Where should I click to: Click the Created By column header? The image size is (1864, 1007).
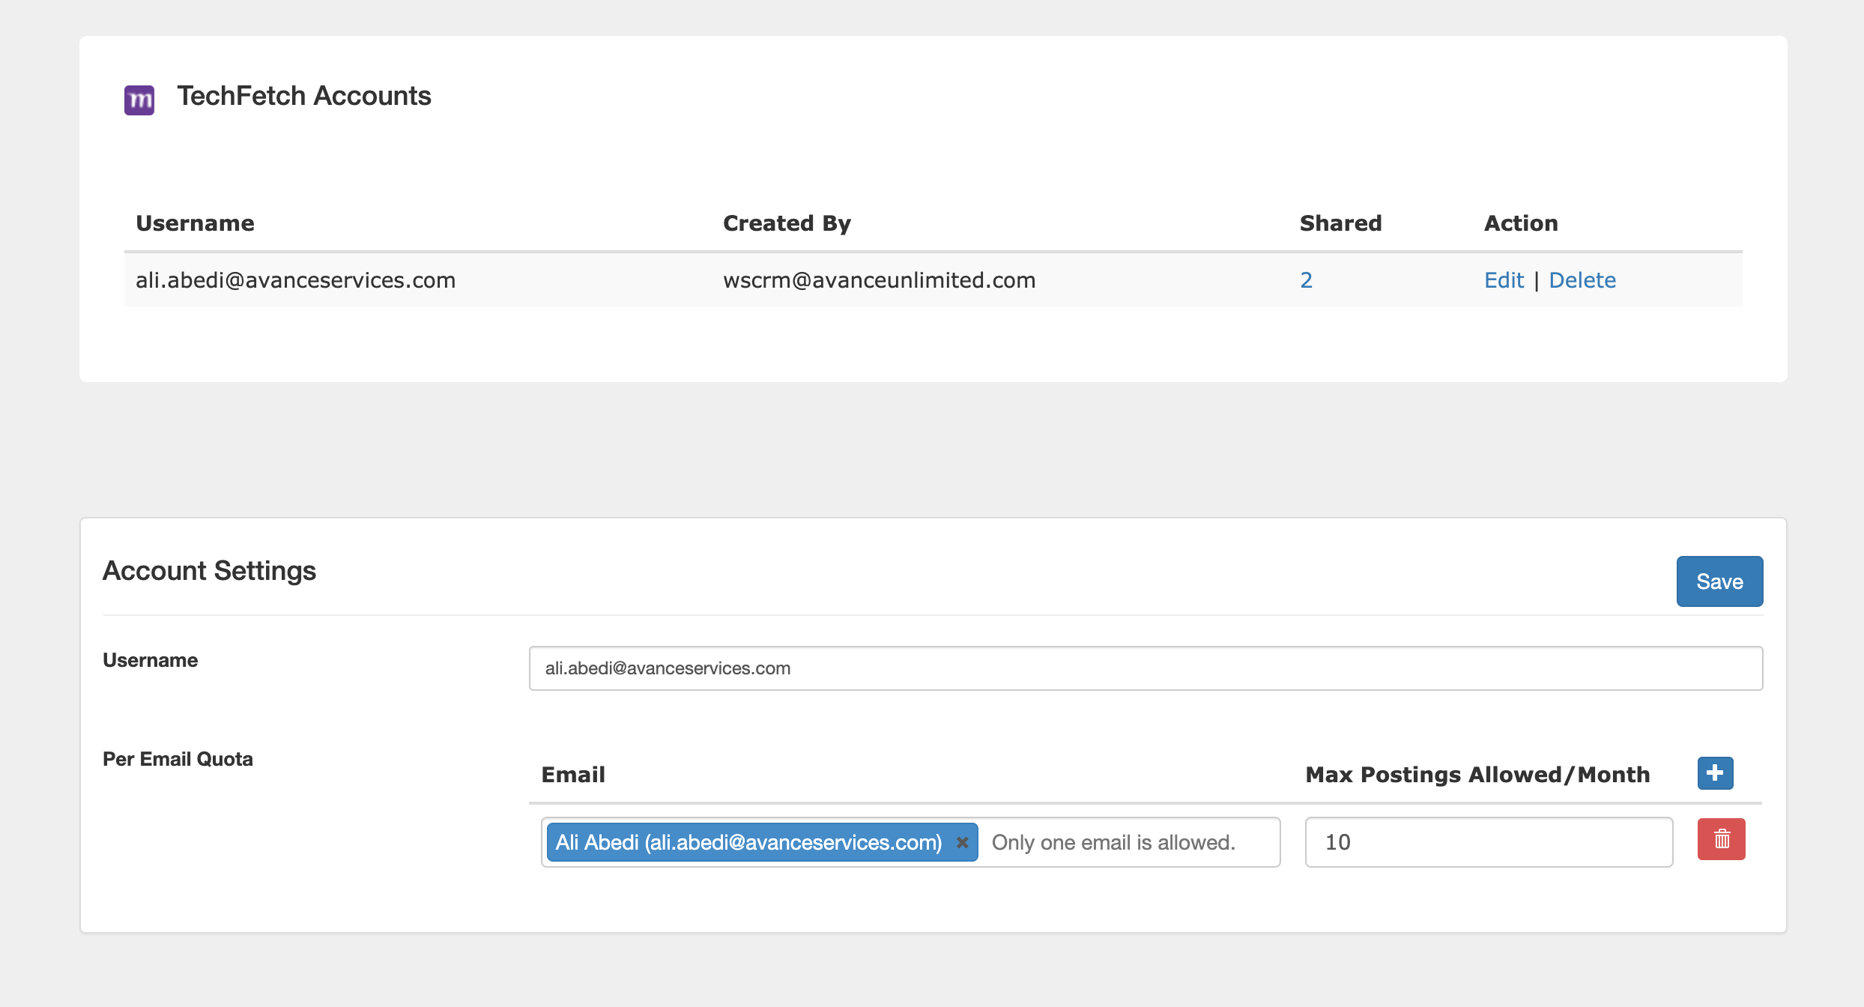[787, 223]
